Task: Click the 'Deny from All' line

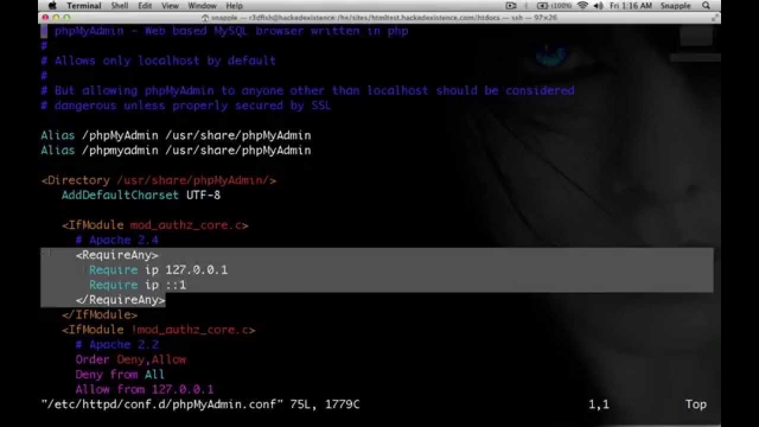Action: (120, 375)
